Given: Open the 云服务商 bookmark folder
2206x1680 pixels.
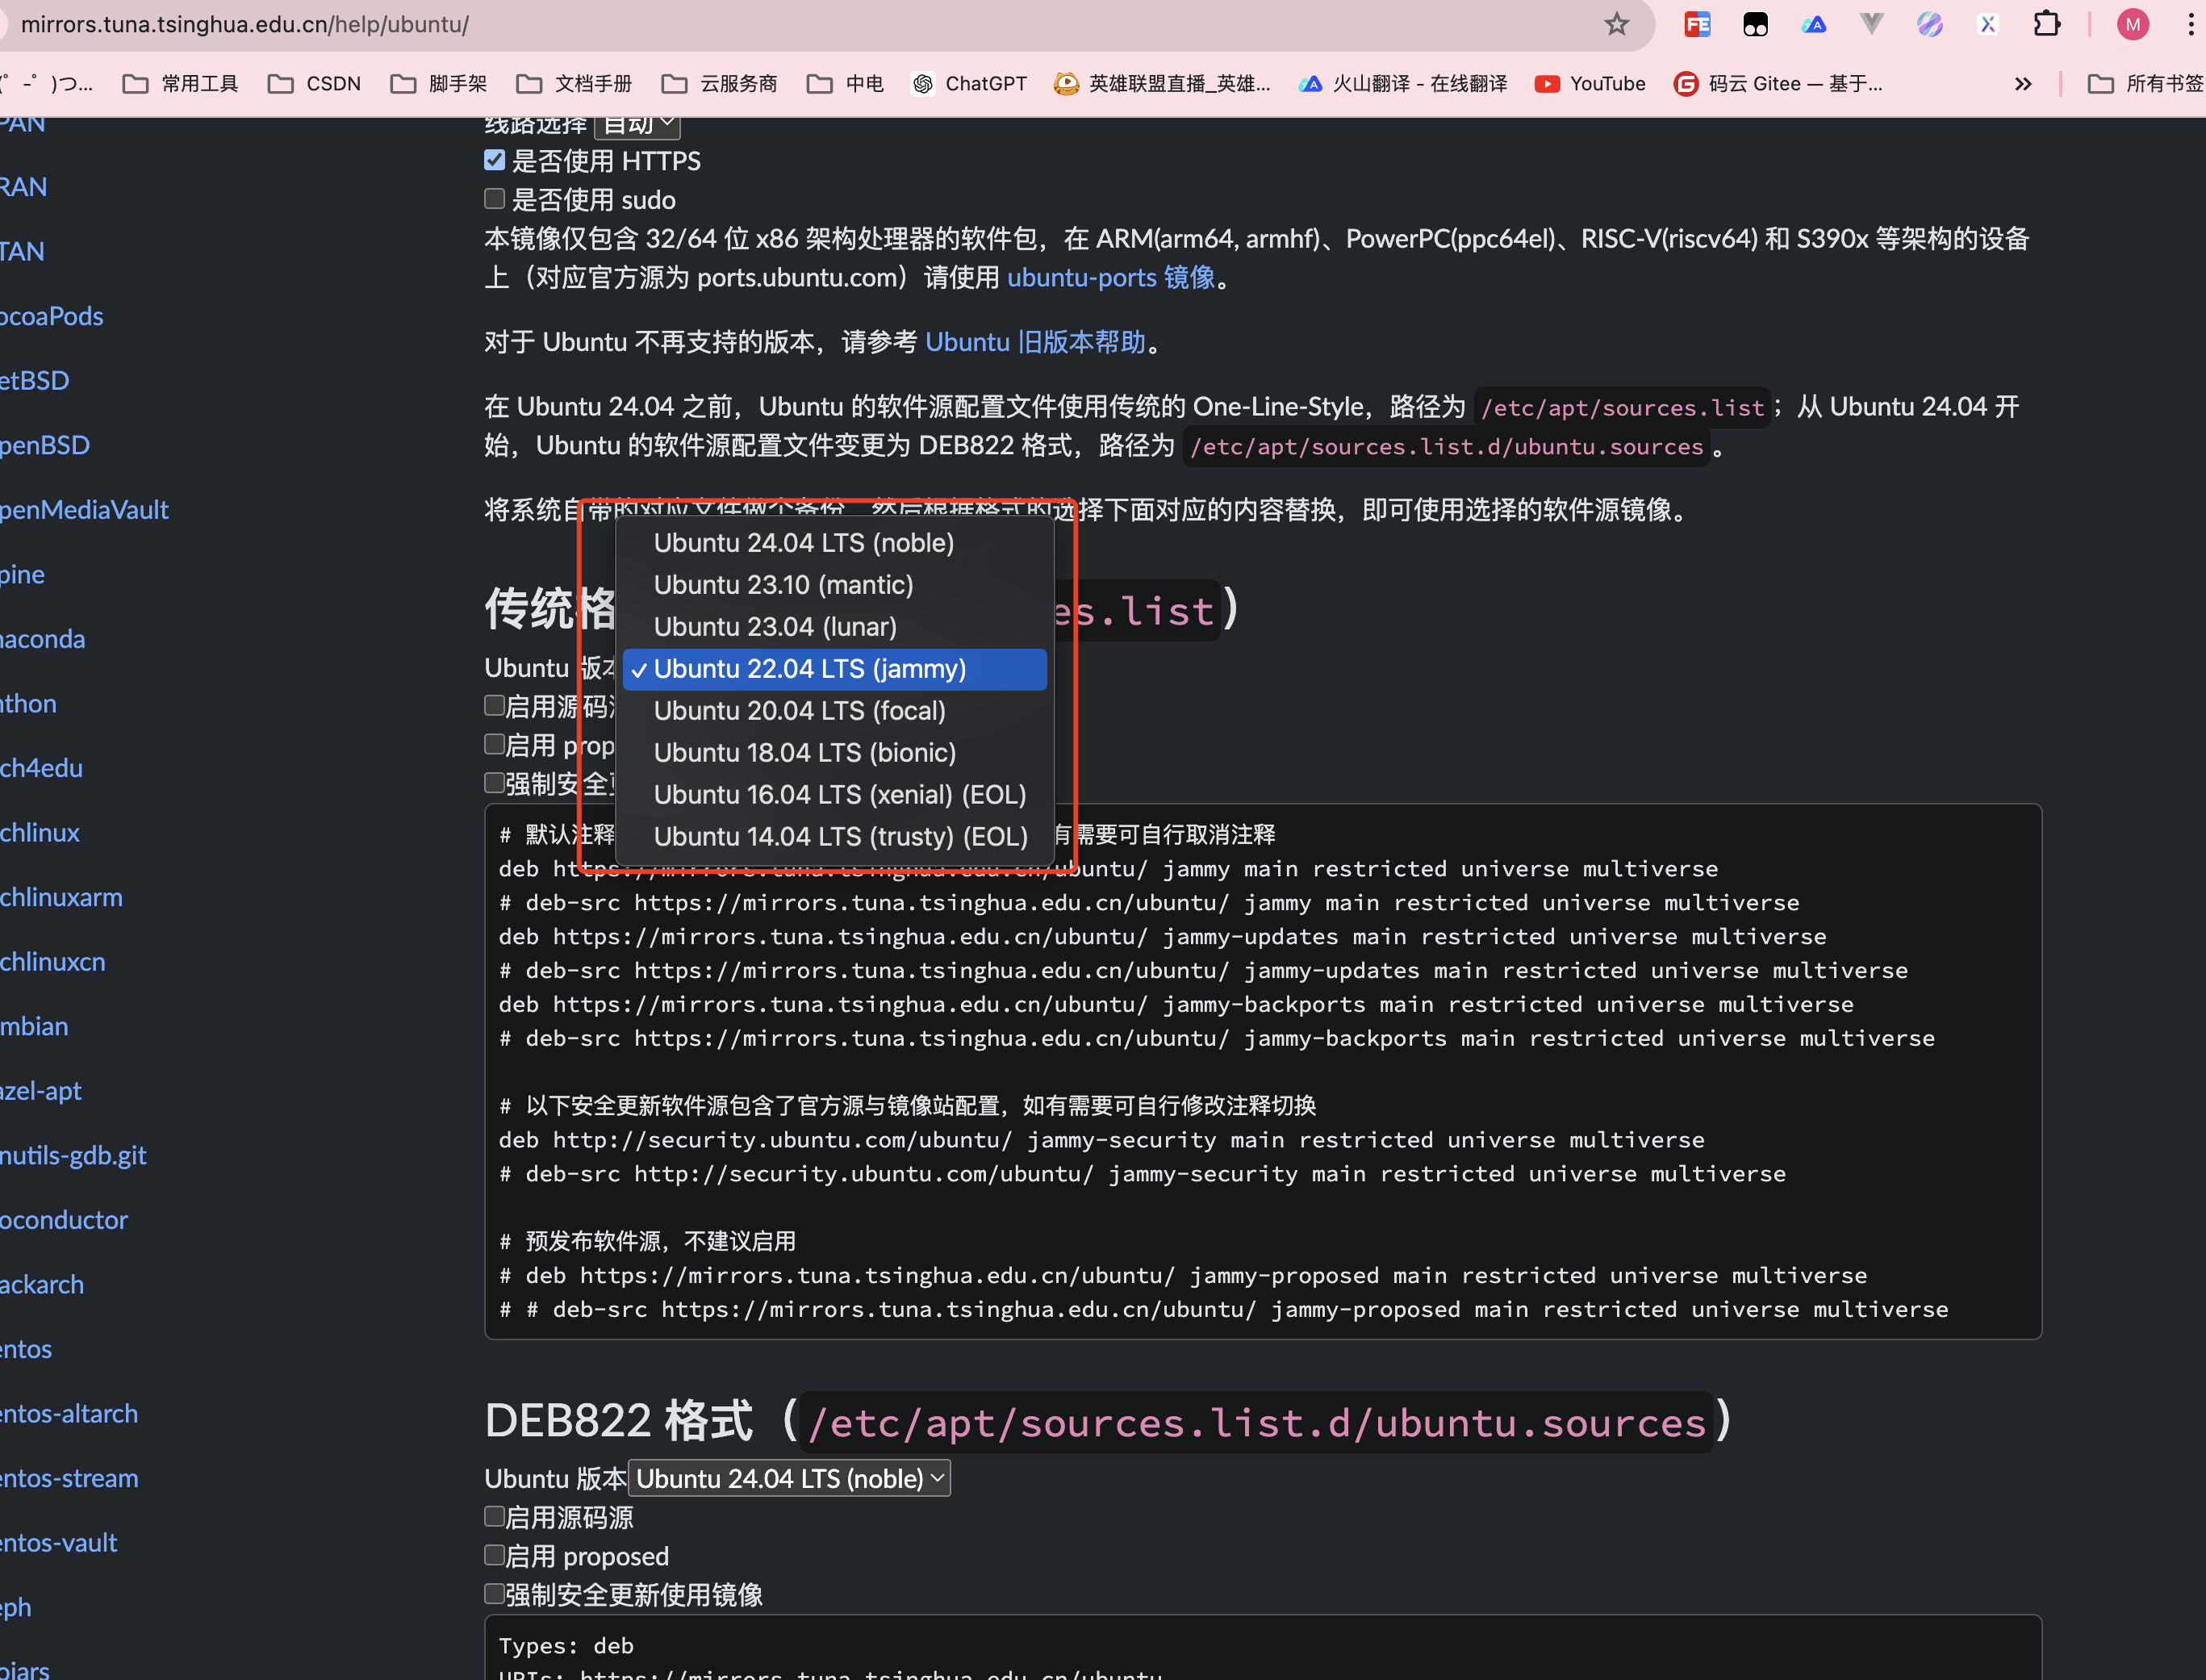Looking at the screenshot, I should tap(719, 84).
